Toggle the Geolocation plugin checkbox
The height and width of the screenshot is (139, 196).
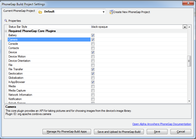[x=93, y=74]
